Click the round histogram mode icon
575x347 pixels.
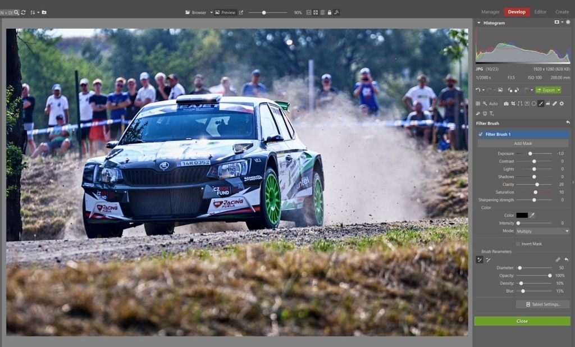tap(568, 22)
